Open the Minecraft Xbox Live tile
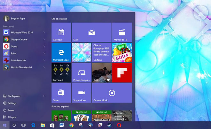The height and width of the screenshot is (129, 211). pyautogui.click(x=102, y=116)
